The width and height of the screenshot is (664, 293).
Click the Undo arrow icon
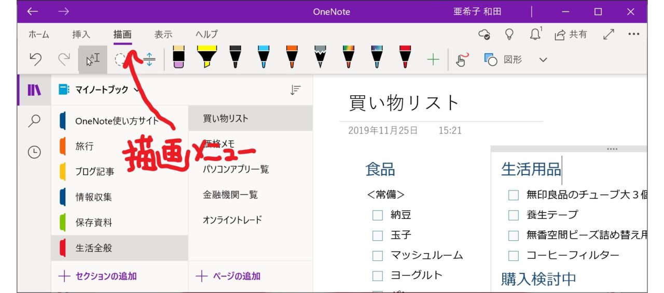pos(35,60)
